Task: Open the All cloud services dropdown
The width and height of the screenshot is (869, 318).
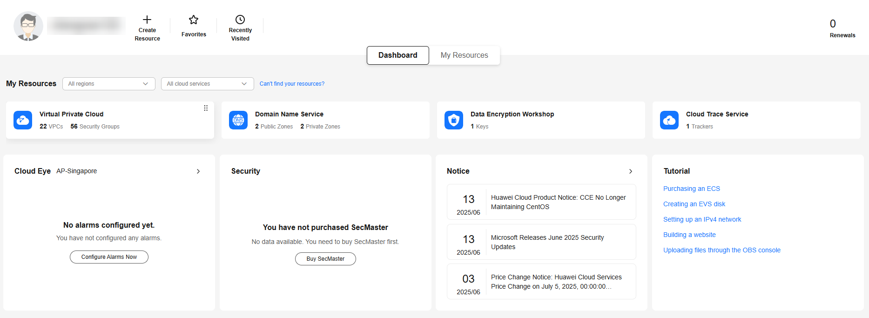Action: 208,84
